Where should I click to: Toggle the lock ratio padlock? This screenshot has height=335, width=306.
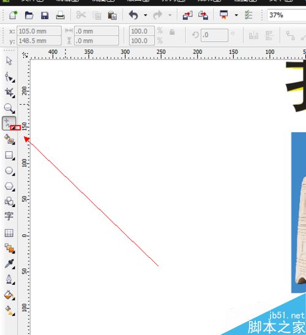(x=172, y=32)
